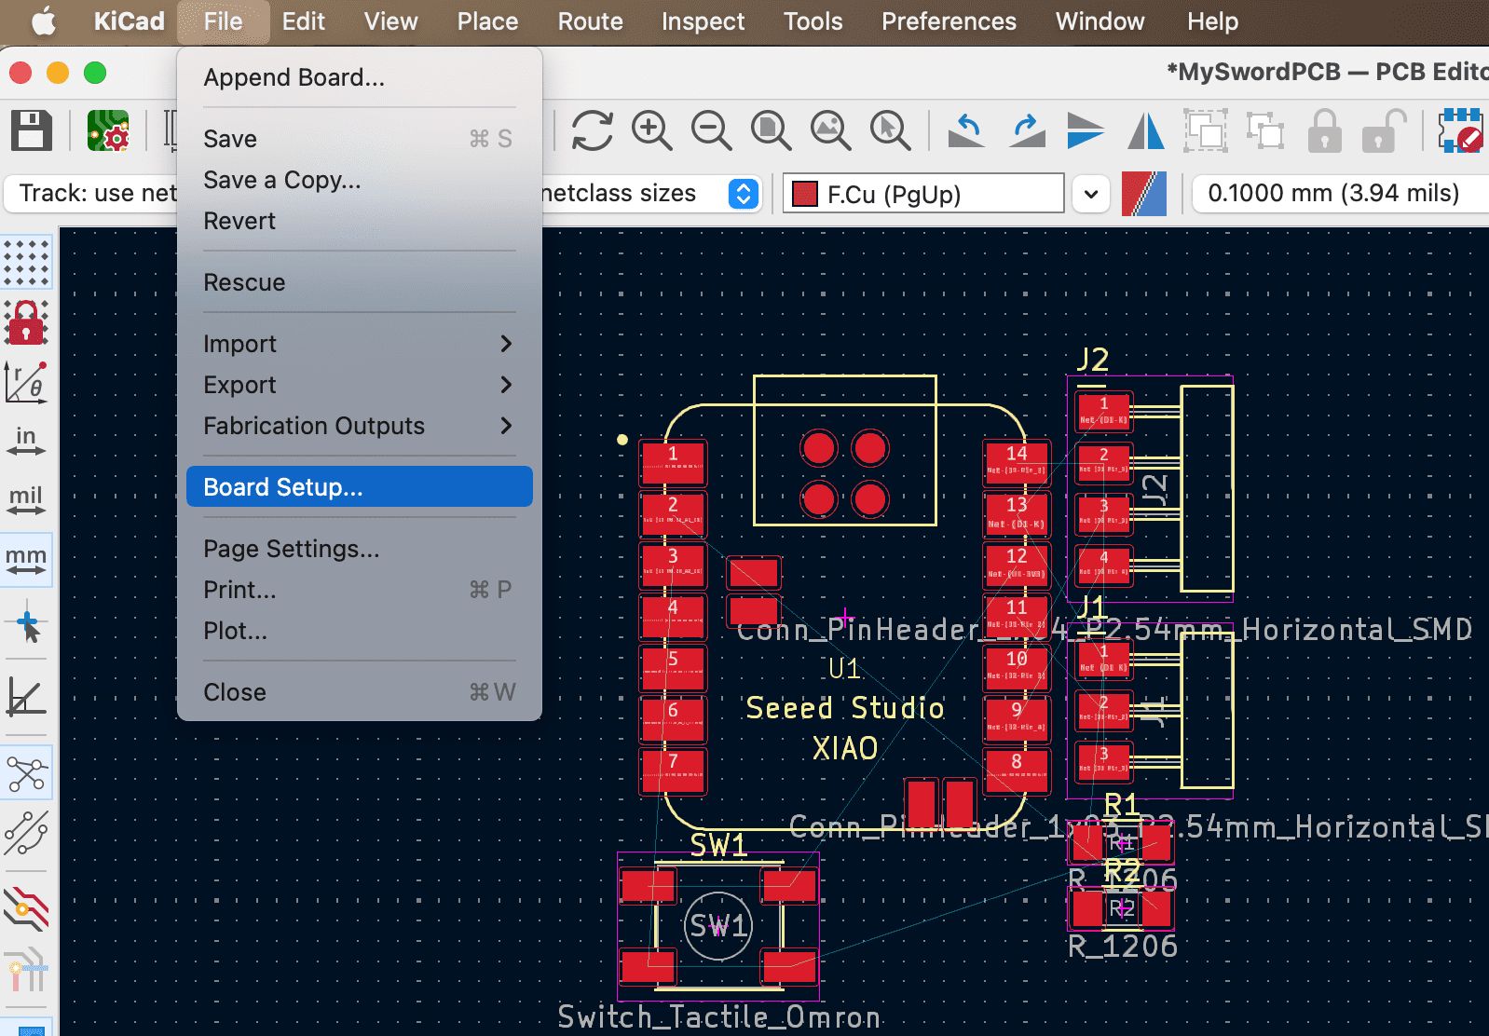The width and height of the screenshot is (1489, 1036).
Task: Open the Inspect menu
Action: 703,21
